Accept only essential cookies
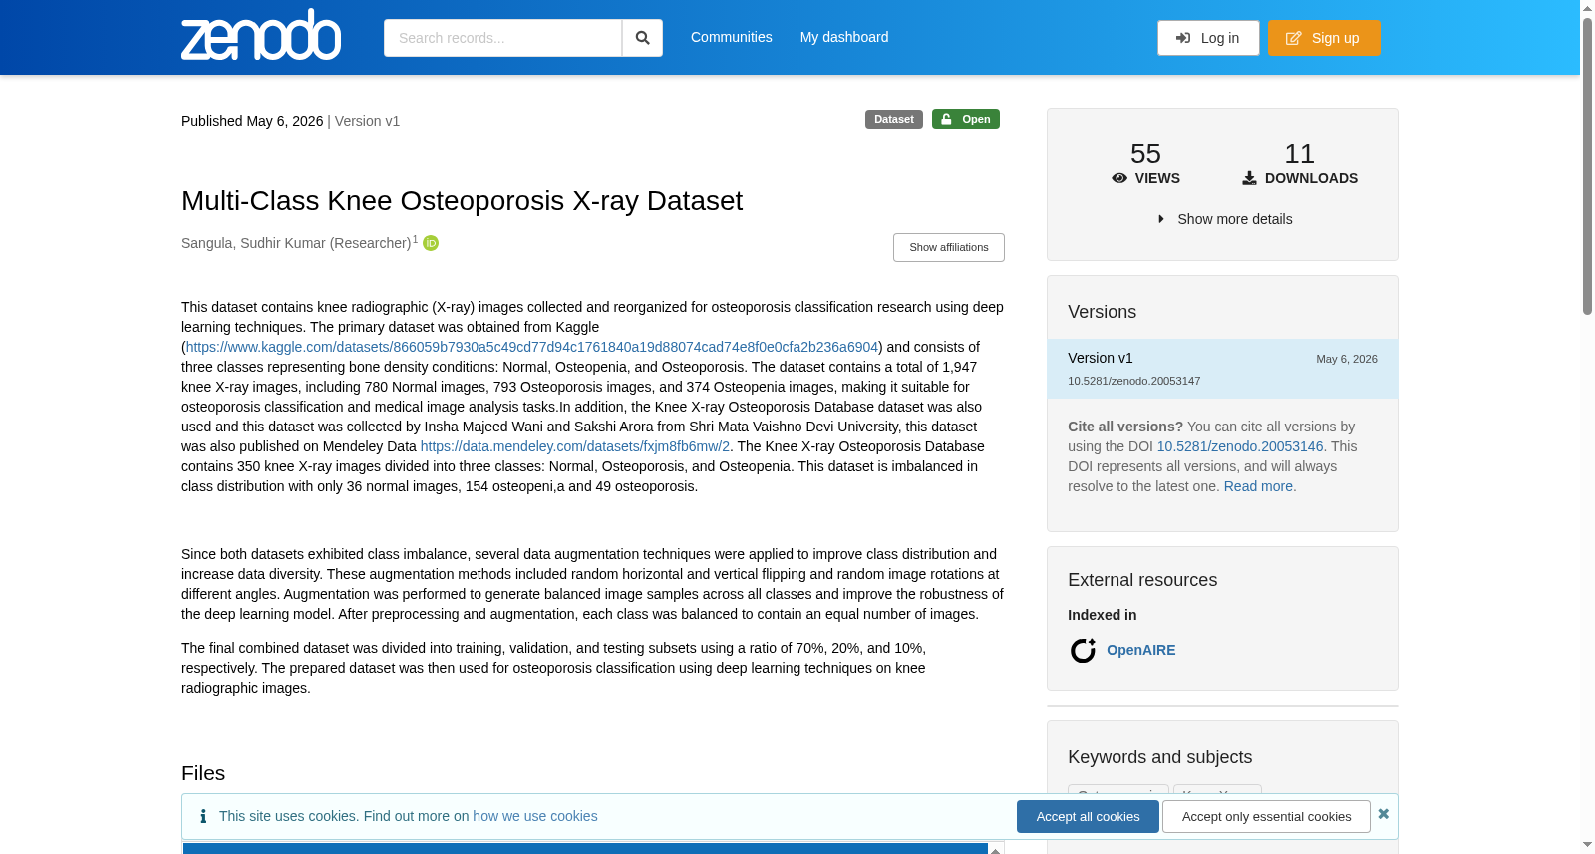1595x854 pixels. point(1266,817)
